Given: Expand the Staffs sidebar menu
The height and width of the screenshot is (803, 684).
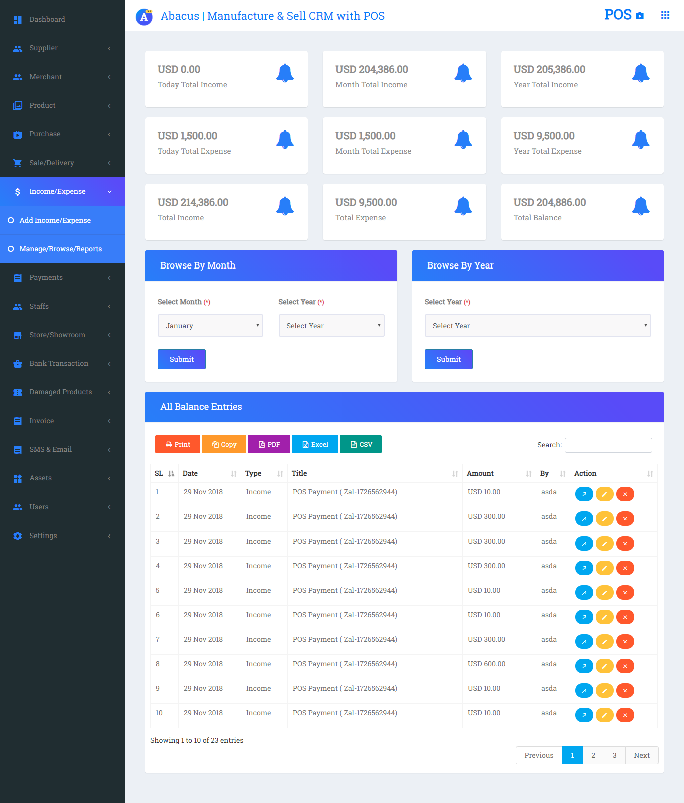Looking at the screenshot, I should pos(63,306).
